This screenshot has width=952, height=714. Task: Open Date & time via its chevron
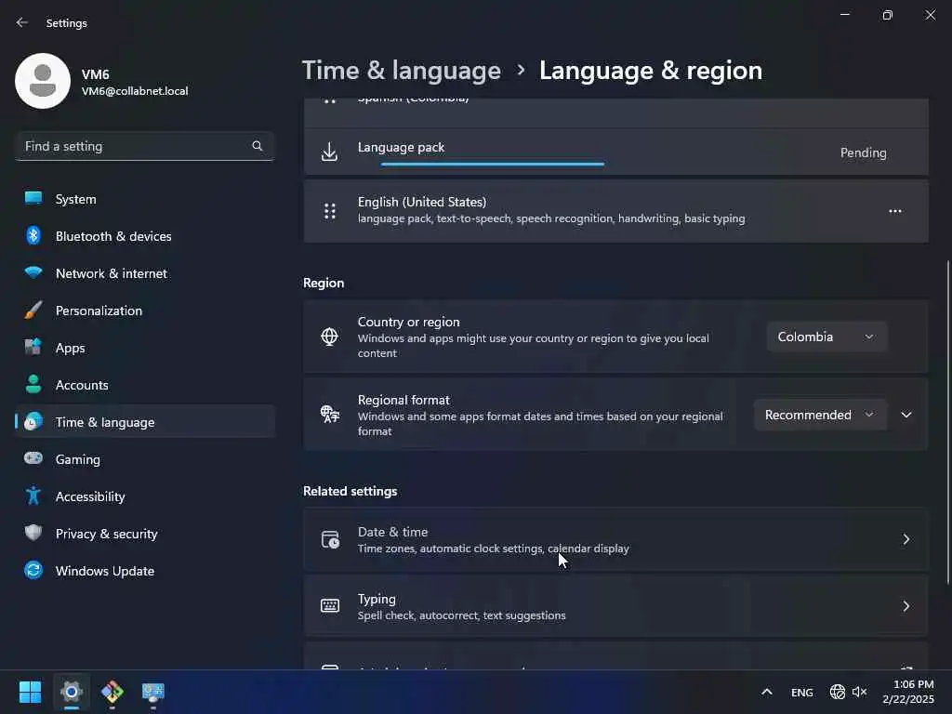[906, 539]
